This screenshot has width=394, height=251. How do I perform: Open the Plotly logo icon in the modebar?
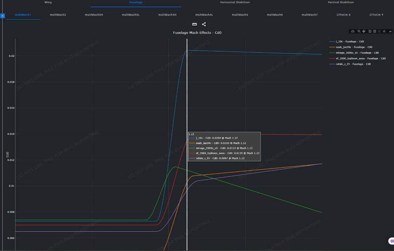pos(390,31)
